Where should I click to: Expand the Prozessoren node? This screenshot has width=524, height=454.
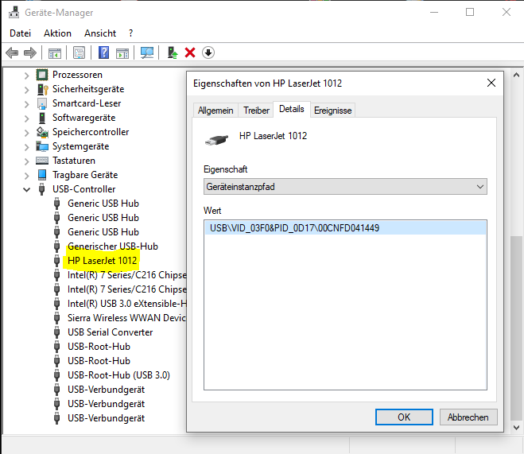pos(27,76)
